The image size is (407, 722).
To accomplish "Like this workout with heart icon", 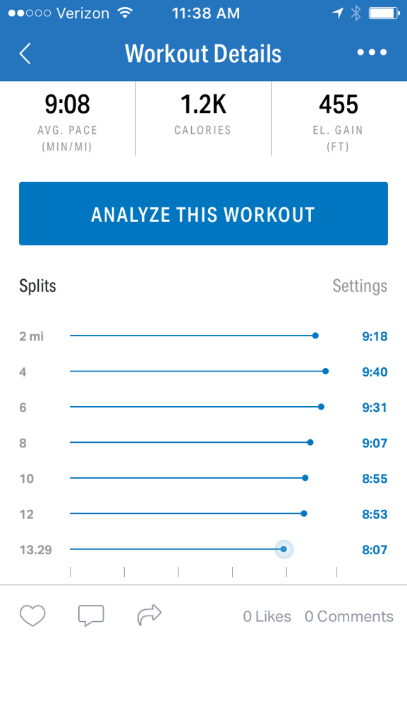I will (x=32, y=616).
